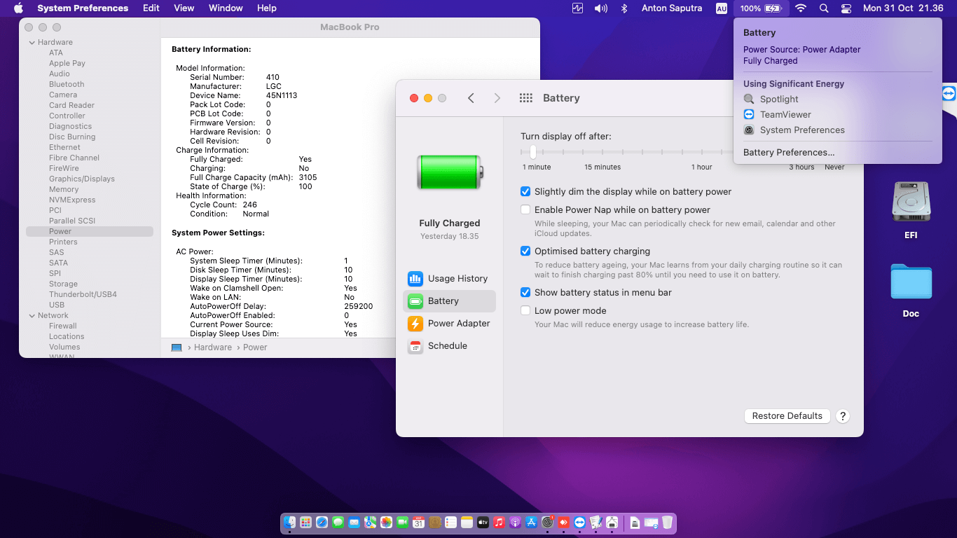Open the EFI drive on desktop
The width and height of the screenshot is (957, 538).
(x=911, y=203)
